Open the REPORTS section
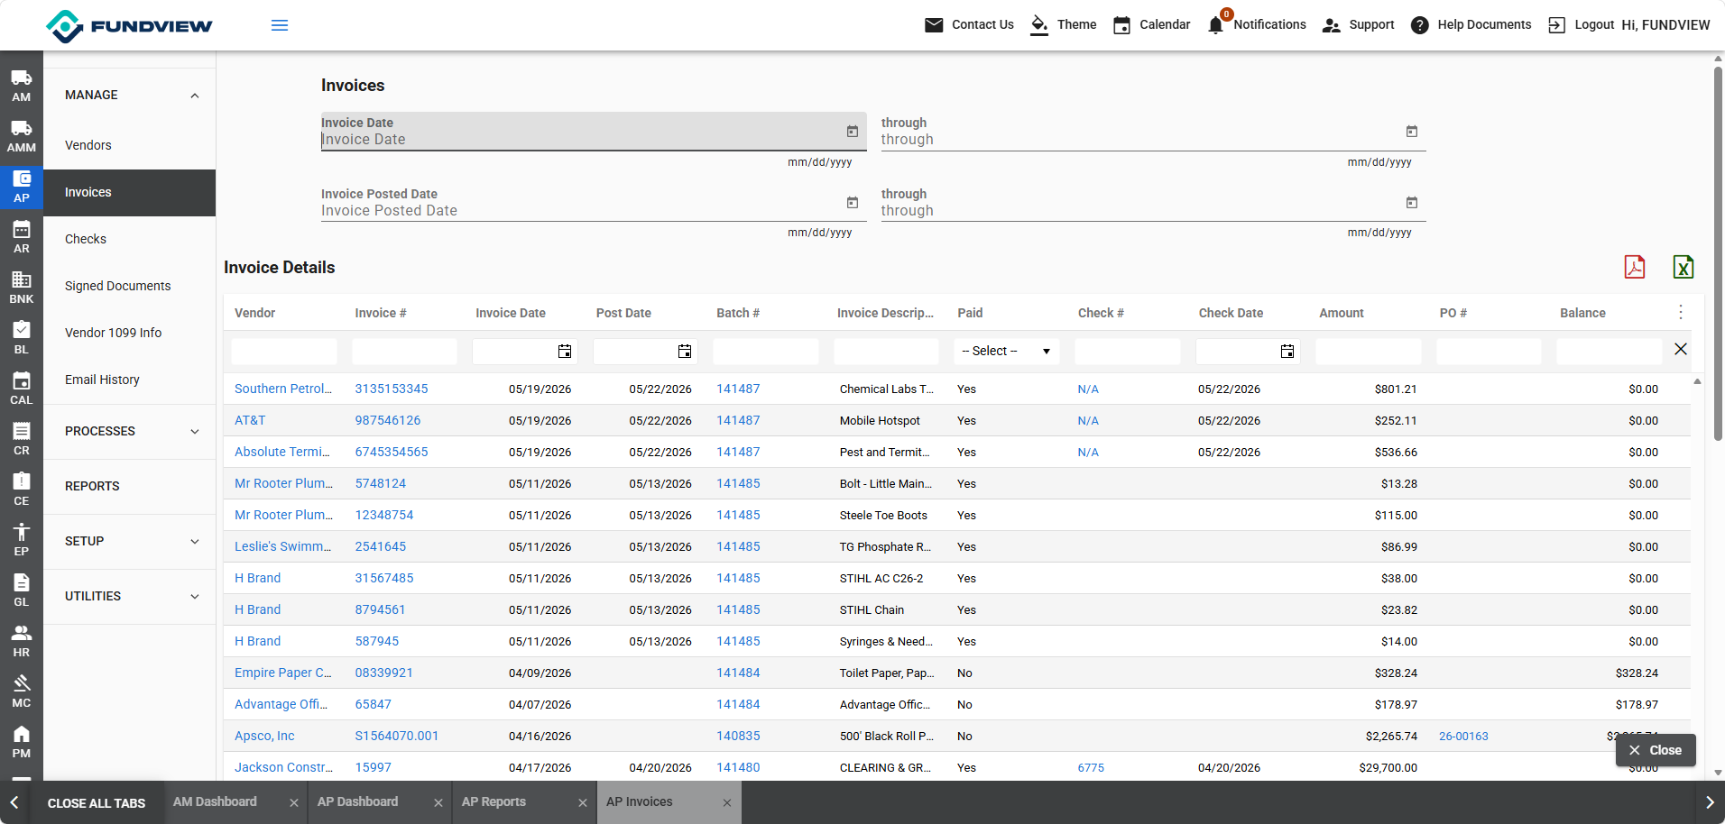This screenshot has height=824, width=1725. coord(129,486)
